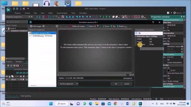Click OK in the Animation resource dialog
This screenshot has width=191, height=107.
(116, 84)
